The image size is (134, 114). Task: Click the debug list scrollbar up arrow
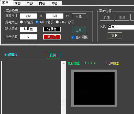pyautogui.click(x=64, y=63)
